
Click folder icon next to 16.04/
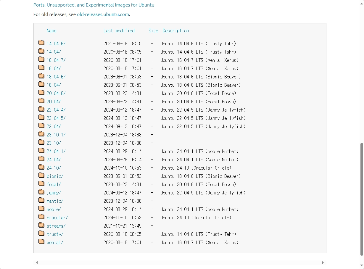pos(41,67)
